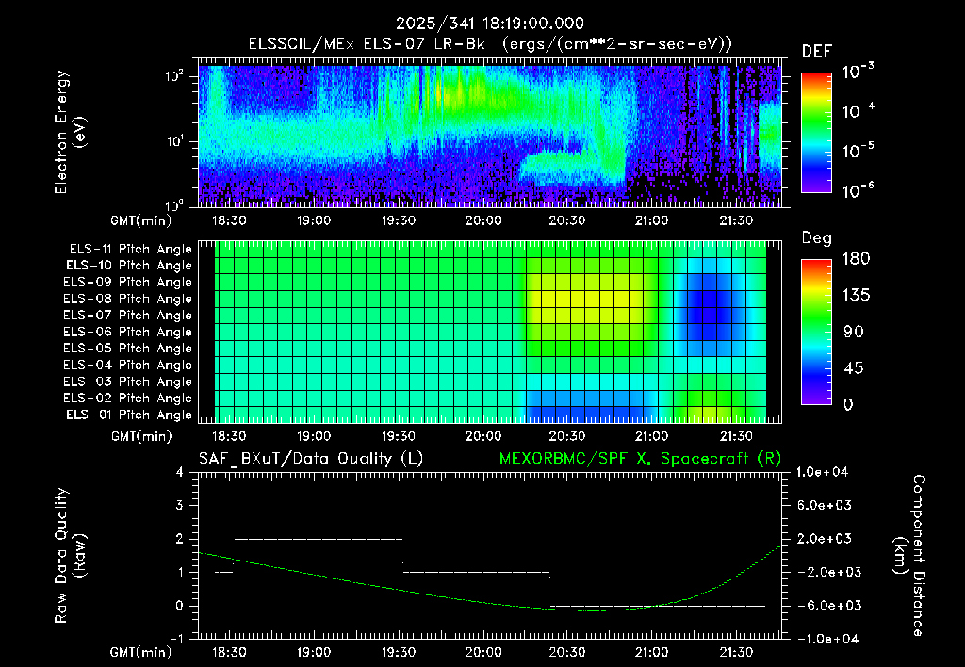Select the ELS-10 Pitch Angle row label
This screenshot has height=667, width=965.
[128, 266]
